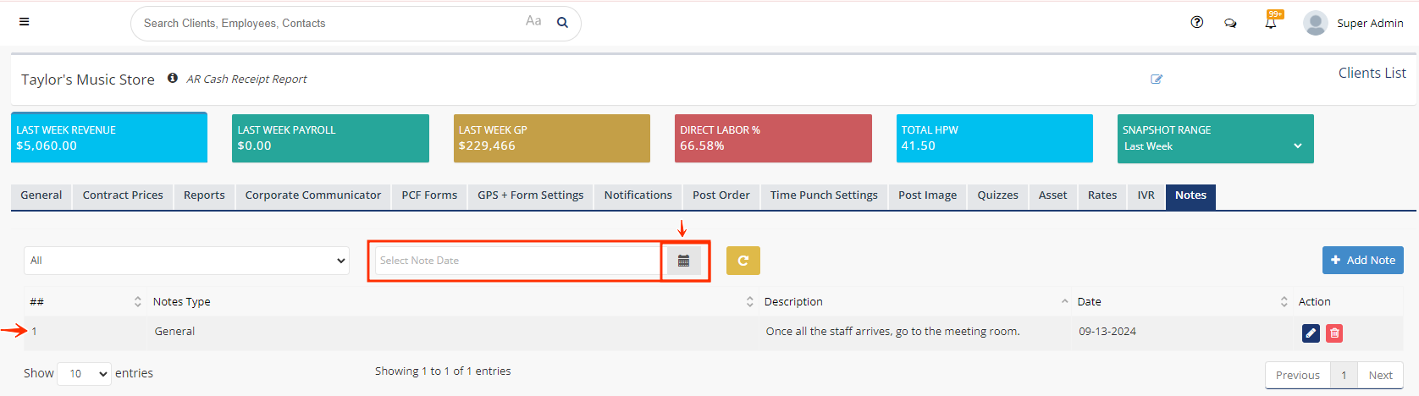Viewport: 1419px width, 396px height.
Task: Go to Clients List
Action: pyautogui.click(x=1372, y=74)
